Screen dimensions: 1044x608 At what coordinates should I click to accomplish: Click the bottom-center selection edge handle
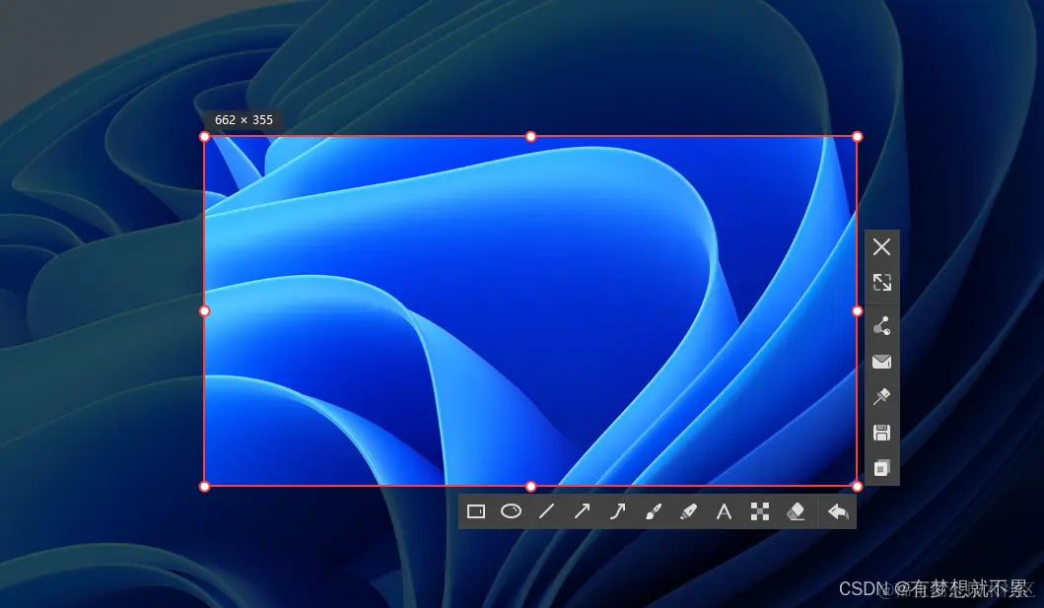pos(530,486)
